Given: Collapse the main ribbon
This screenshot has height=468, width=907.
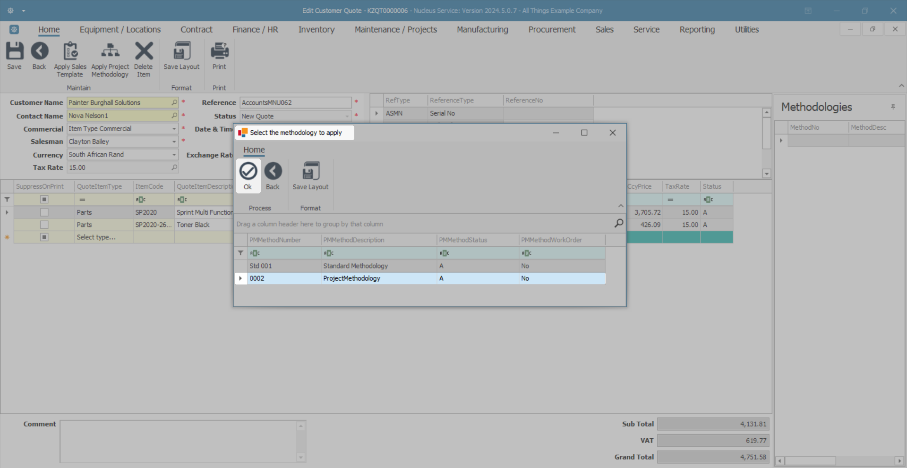Looking at the screenshot, I should click(x=901, y=85).
